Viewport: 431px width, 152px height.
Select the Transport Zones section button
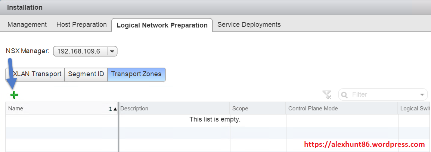pos(136,74)
